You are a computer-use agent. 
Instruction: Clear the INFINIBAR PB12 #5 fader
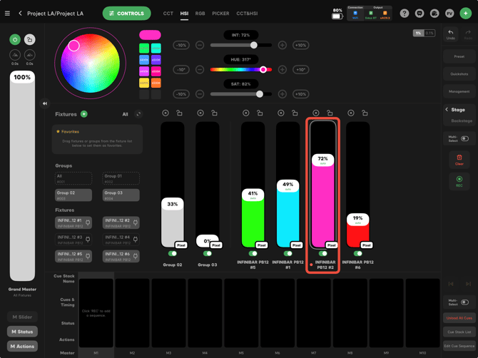[245, 113]
